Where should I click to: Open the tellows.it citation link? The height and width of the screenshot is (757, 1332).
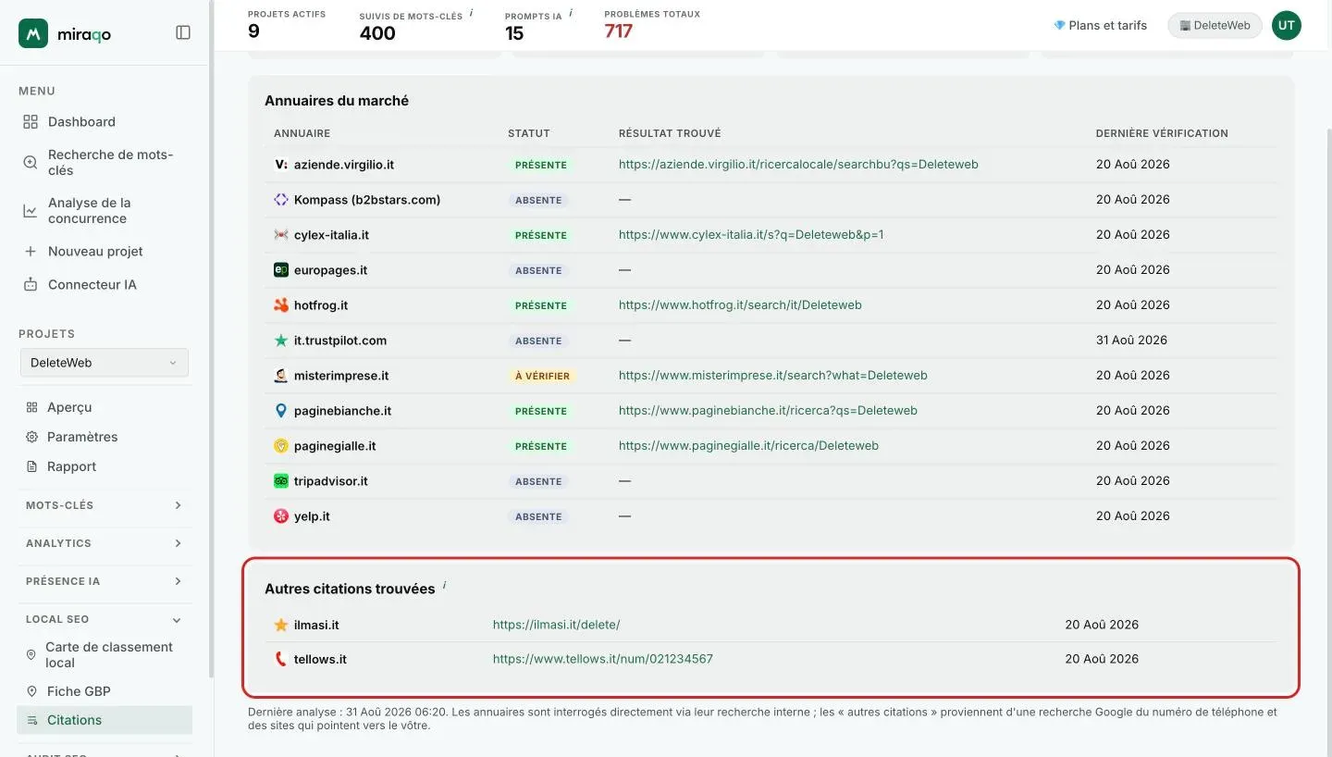coord(602,659)
